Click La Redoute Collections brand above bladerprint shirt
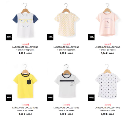 click(66, 47)
